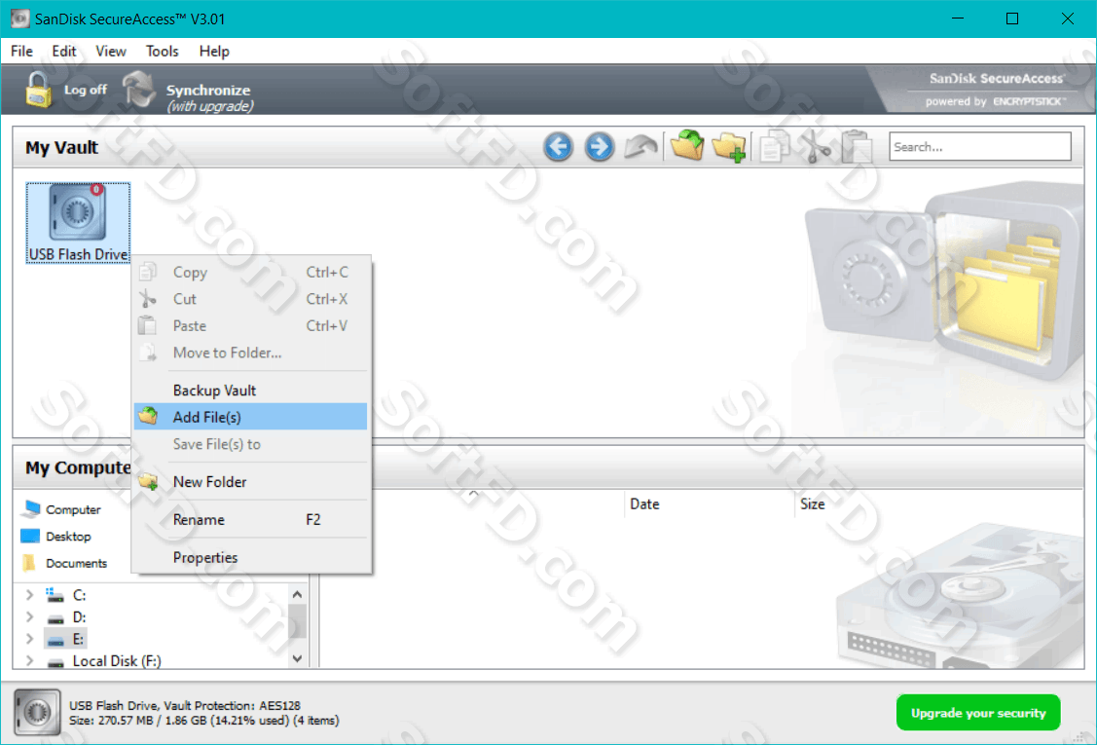Click in the Search... field

click(x=979, y=147)
